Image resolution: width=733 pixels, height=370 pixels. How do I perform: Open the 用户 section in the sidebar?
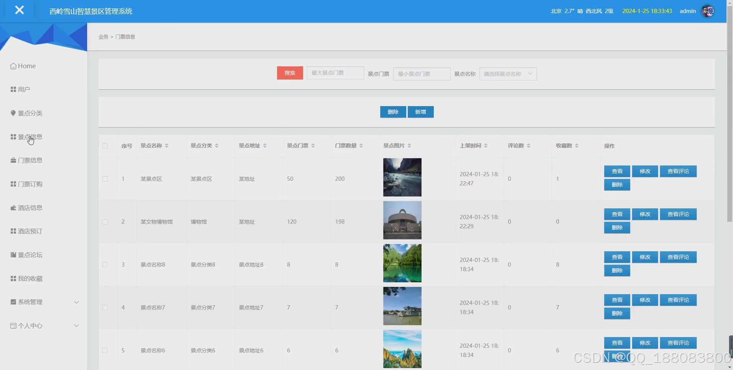tap(24, 89)
